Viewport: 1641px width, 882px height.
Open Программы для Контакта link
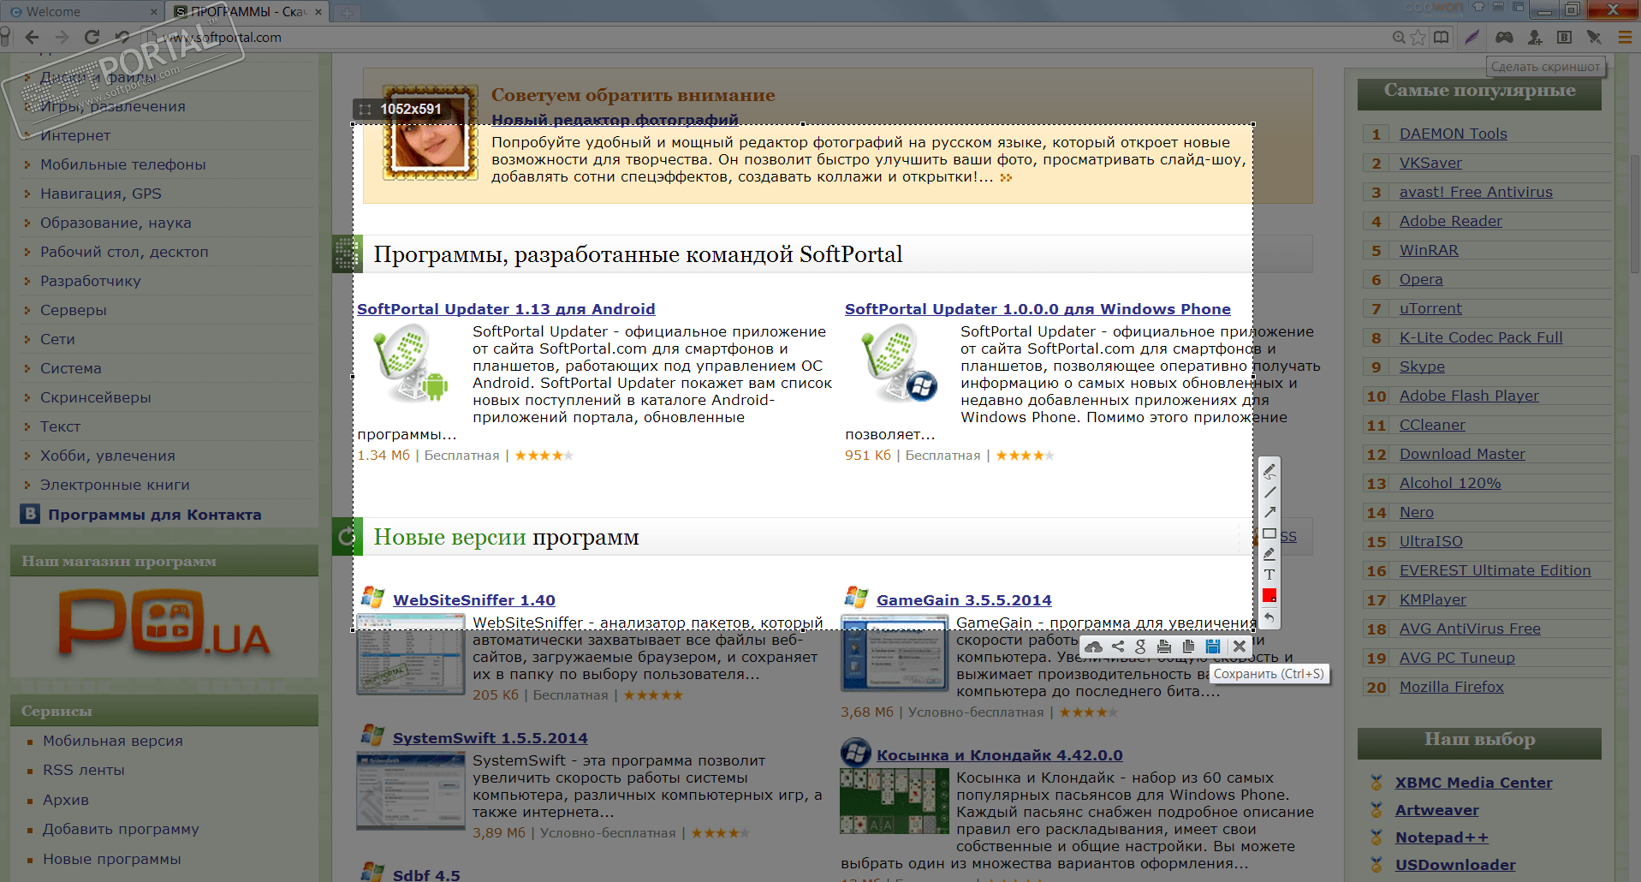point(155,515)
